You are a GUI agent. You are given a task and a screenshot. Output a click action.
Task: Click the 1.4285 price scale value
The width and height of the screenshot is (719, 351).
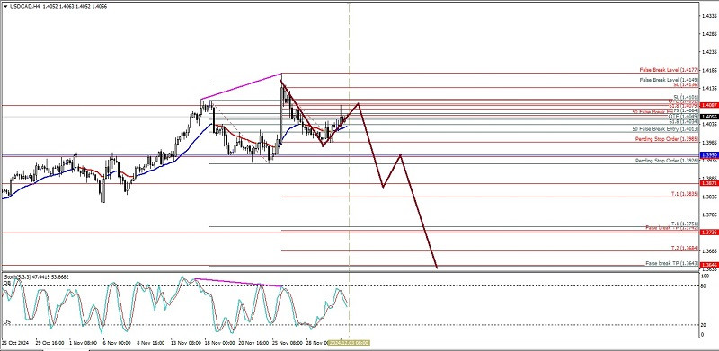(709, 34)
